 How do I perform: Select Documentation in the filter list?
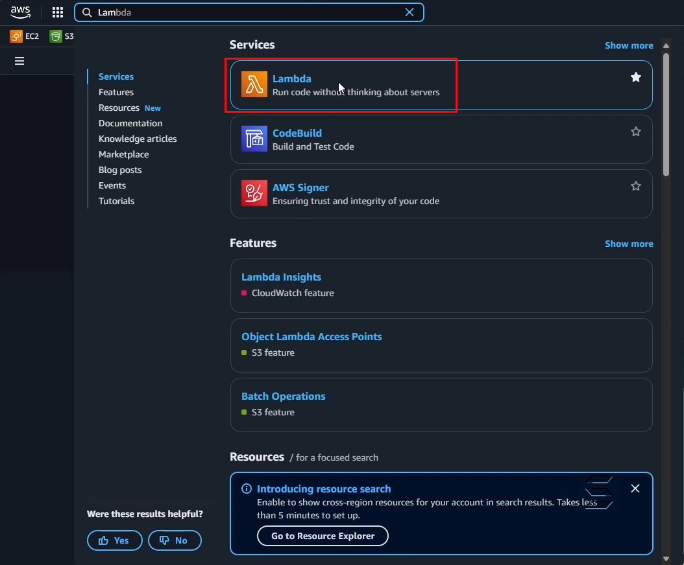(130, 123)
